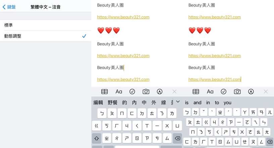Viewport: 274px width, 148px height.
Task: Tap ㄜ key on the right keyboard
Action: click(250, 132)
